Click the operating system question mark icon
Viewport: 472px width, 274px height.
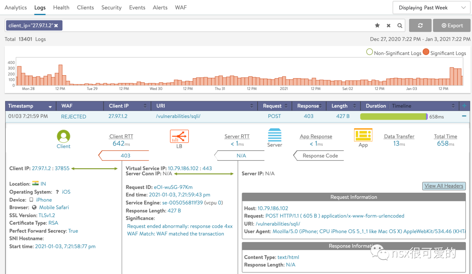[57, 192]
